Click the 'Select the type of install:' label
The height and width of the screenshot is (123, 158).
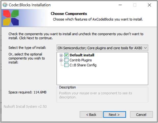coord(27,48)
